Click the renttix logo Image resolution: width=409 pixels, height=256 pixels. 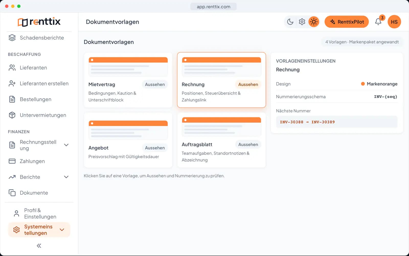tap(39, 22)
